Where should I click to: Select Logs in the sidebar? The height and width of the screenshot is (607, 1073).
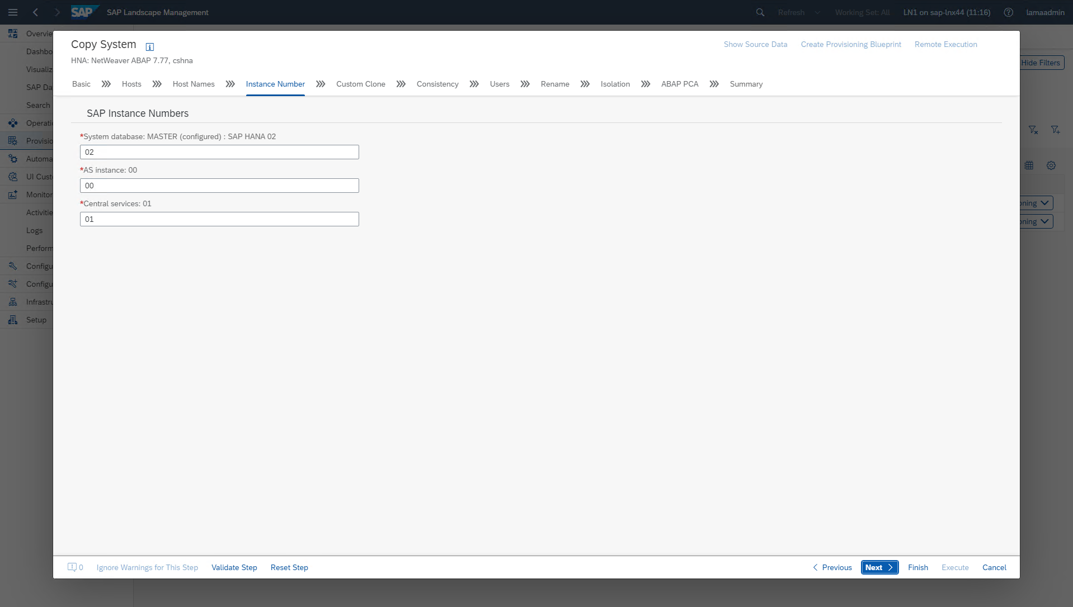tap(34, 230)
